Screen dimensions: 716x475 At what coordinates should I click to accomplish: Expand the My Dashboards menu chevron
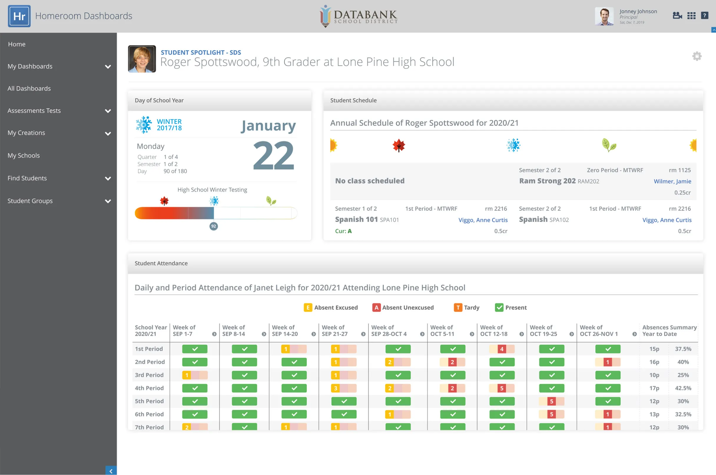pyautogui.click(x=108, y=67)
